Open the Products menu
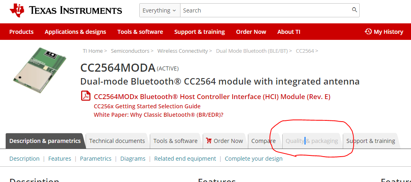The image size is (411, 182). 21,32
